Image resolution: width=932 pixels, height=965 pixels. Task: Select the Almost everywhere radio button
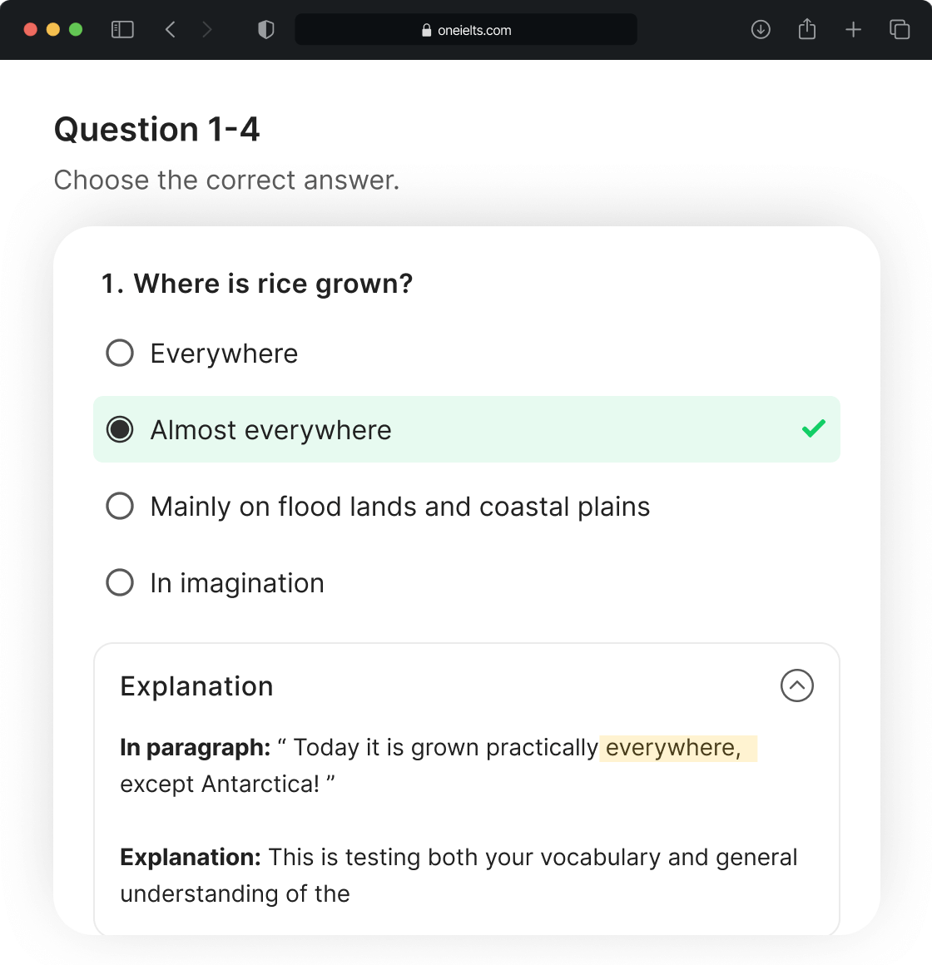[x=120, y=429]
